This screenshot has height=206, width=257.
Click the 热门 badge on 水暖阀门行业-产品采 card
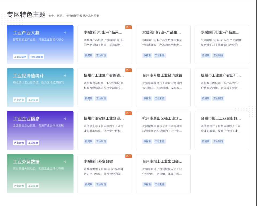pyautogui.click(x=128, y=27)
